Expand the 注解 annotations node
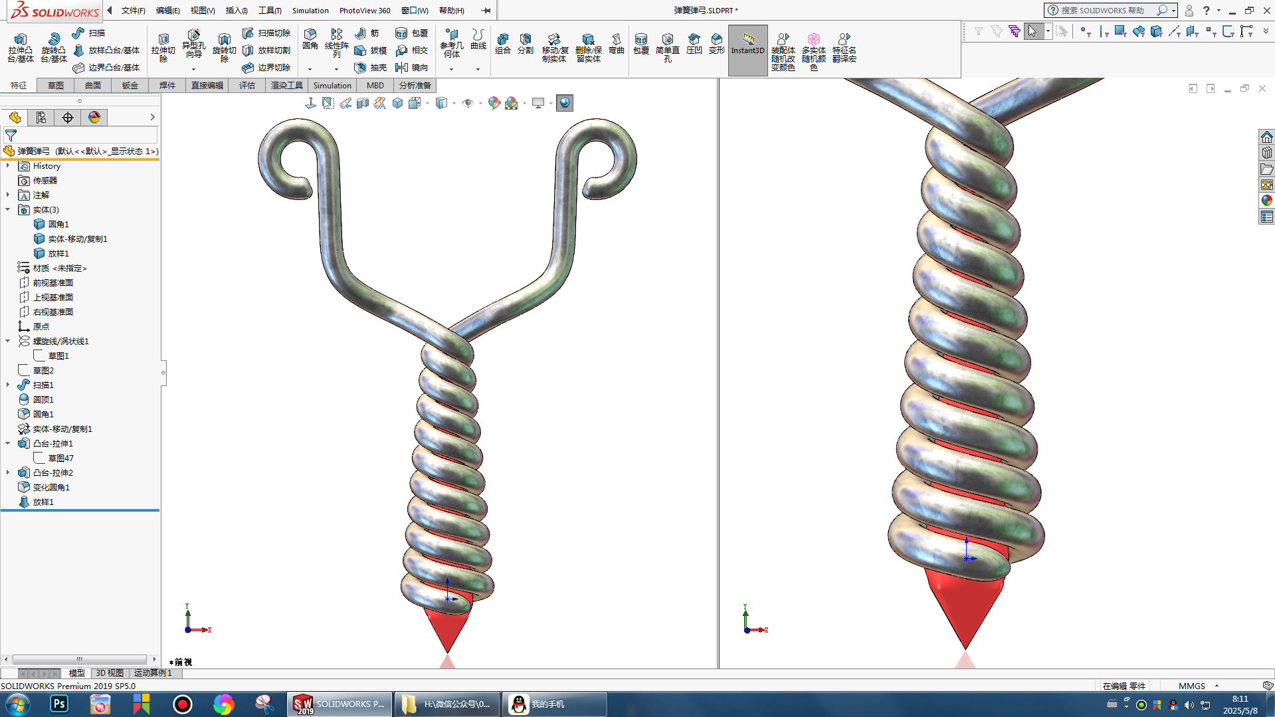 [8, 195]
